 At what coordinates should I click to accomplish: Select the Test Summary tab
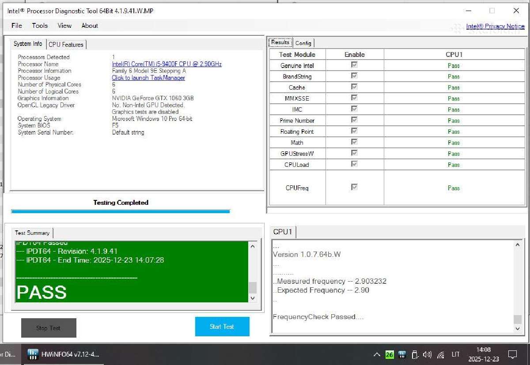pyautogui.click(x=32, y=233)
